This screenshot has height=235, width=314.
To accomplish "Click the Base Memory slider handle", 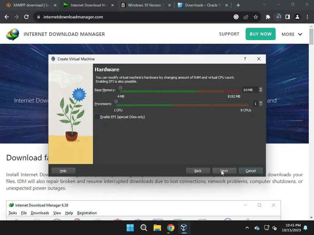I will [121, 88].
